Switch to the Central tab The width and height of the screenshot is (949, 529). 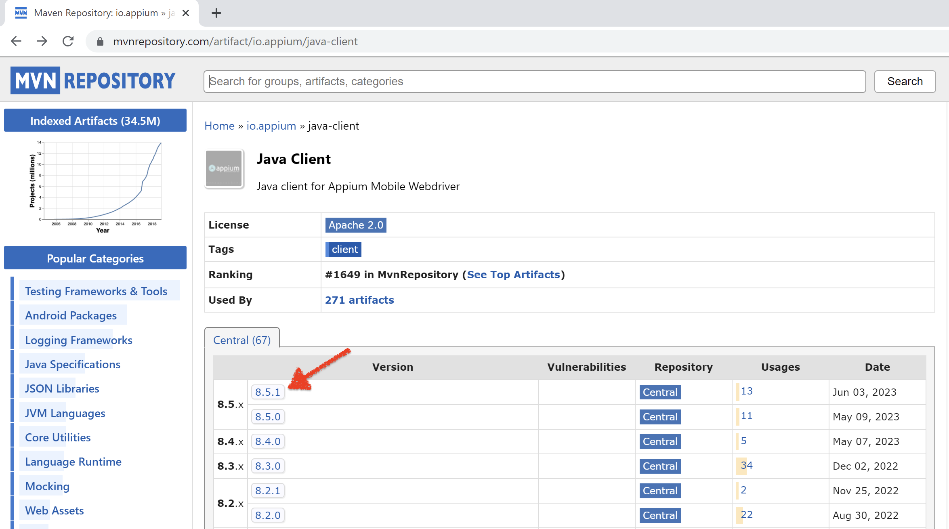point(242,340)
